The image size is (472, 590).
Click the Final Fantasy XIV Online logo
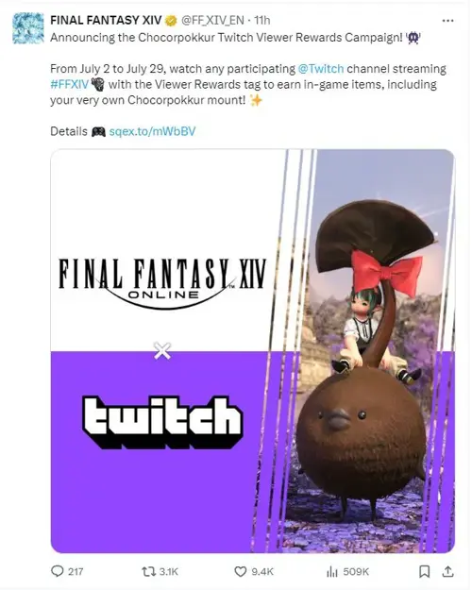point(162,283)
